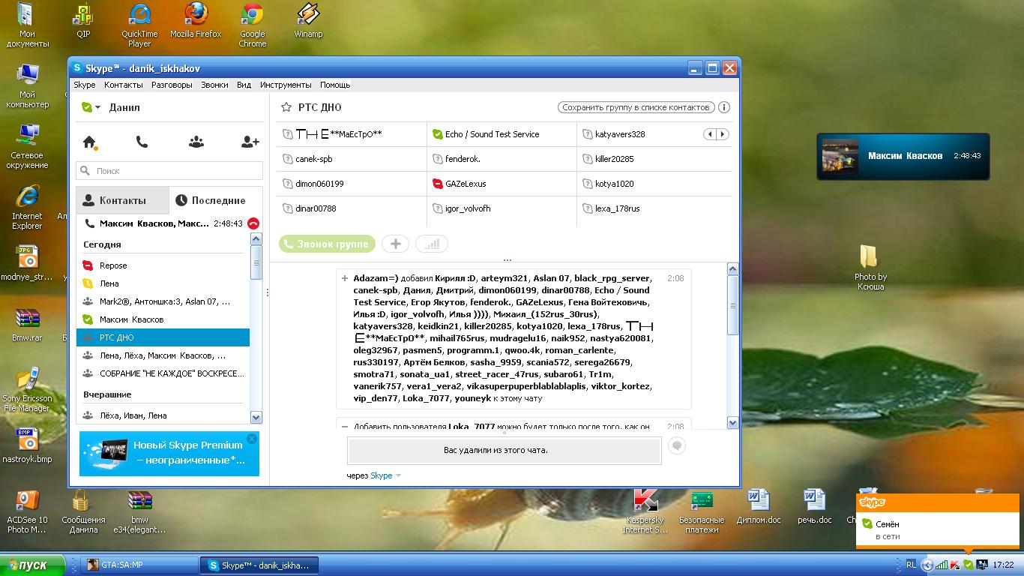Open status dropdown next to Данил
This screenshot has width=1024, height=576.
[x=97, y=107]
